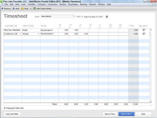Expand the Print button dropdown arrow
157x118 pixels.
point(31,9)
